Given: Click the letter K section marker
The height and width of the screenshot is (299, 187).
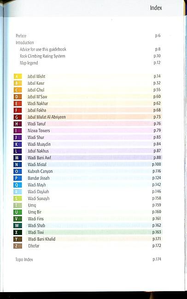Looking at the screenshot, I should coord(18,144).
